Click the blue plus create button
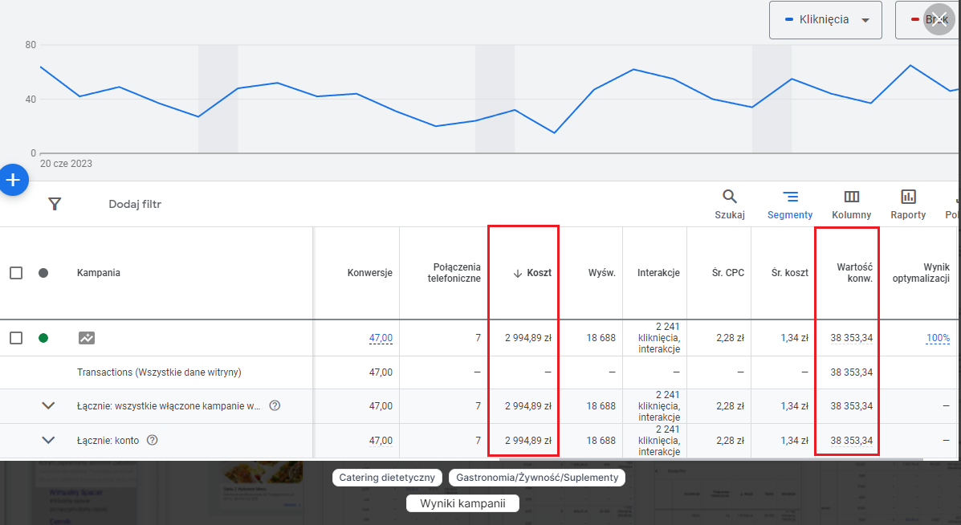Screen dimensions: 961x525 click(13, 180)
